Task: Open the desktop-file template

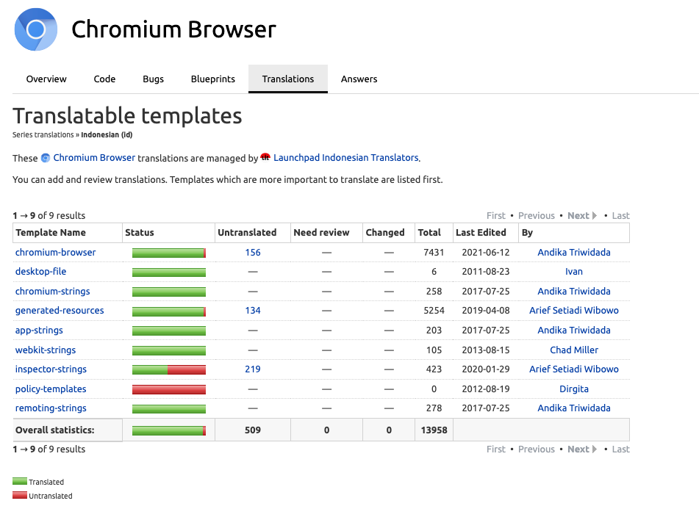Action: 40,271
